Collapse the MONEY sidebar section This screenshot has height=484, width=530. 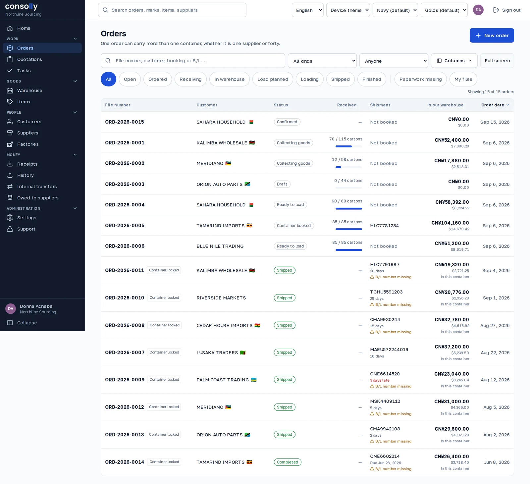point(75,155)
